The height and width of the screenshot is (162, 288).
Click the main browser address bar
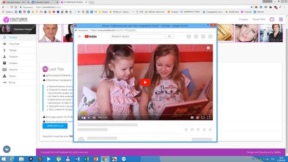(135, 7)
